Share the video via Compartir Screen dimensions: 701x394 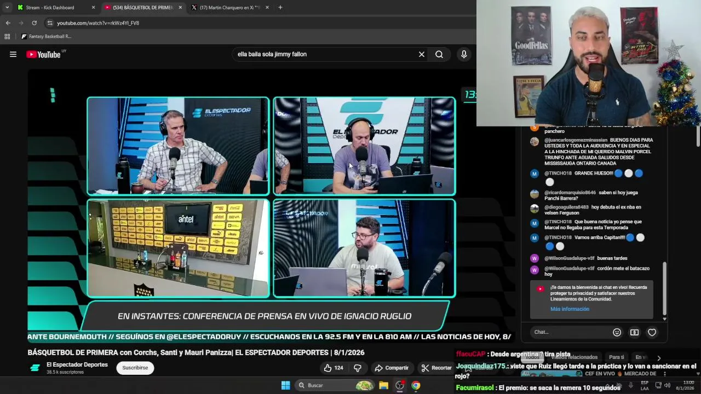click(x=392, y=368)
